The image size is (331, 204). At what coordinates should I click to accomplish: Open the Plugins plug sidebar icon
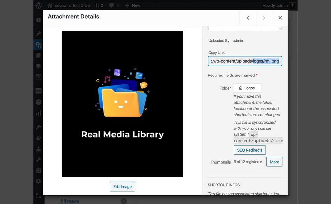click(x=38, y=138)
